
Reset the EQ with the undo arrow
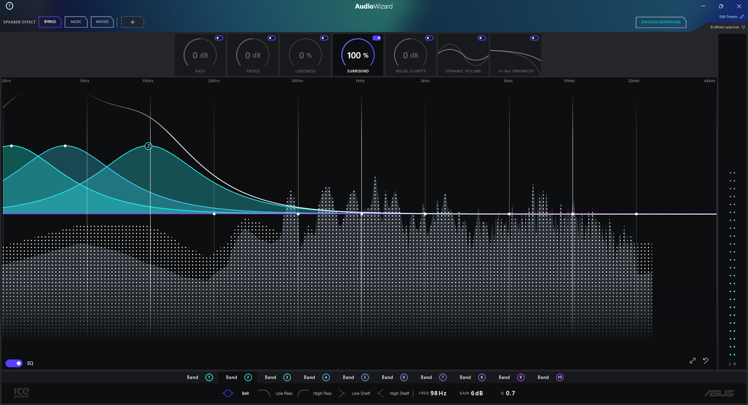706,361
